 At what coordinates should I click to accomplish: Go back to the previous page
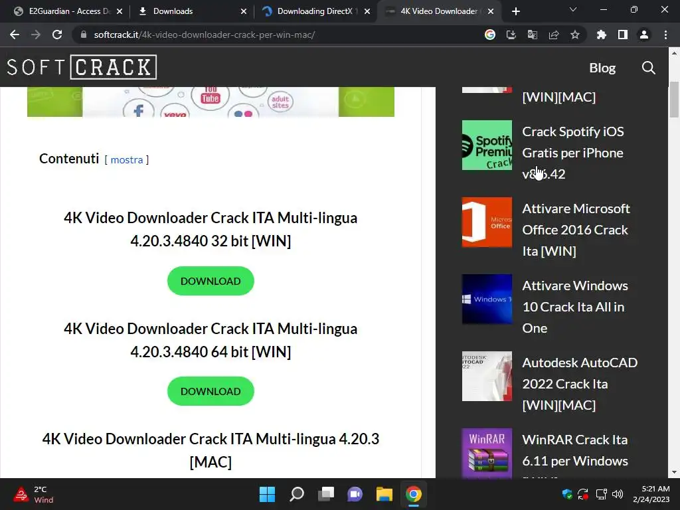(15, 35)
